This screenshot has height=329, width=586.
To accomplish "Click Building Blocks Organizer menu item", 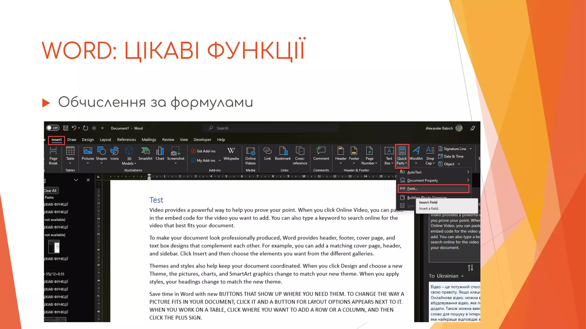I will point(427,197).
